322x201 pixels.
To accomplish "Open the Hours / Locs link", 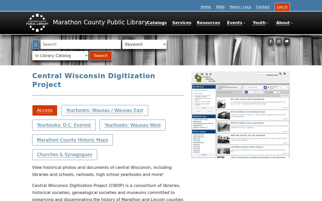I will (x=240, y=7).
